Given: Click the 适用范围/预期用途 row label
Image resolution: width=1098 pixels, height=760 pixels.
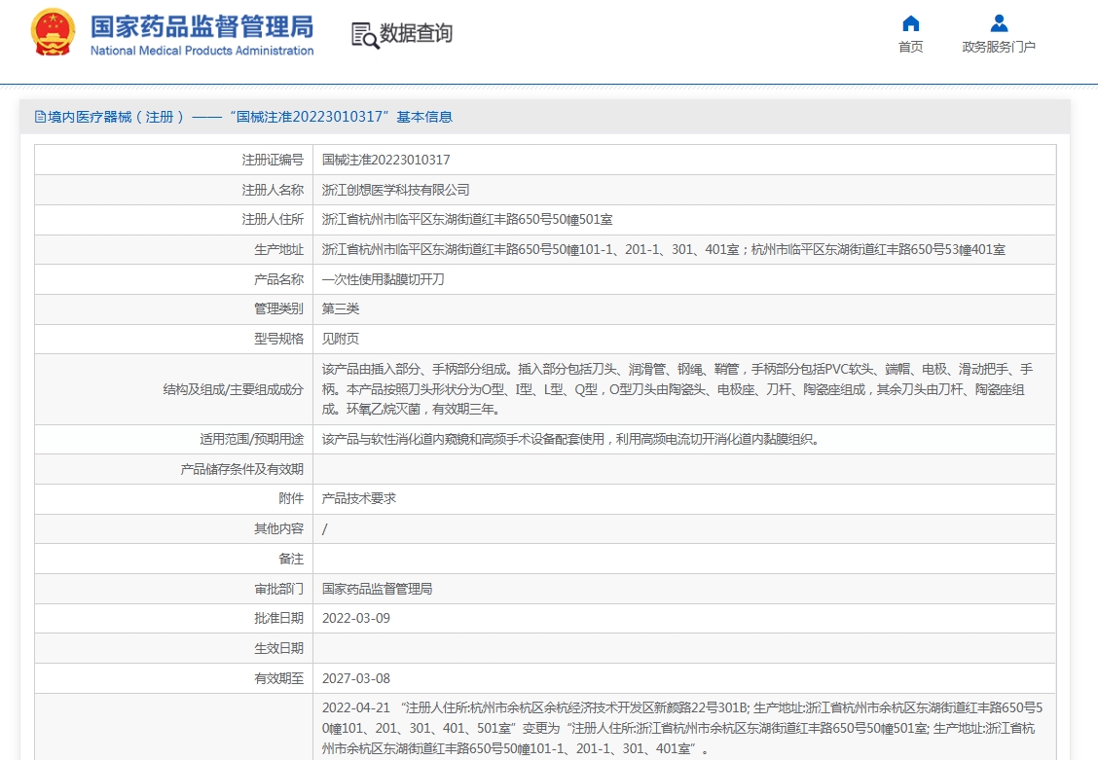Looking at the screenshot, I should (251, 440).
